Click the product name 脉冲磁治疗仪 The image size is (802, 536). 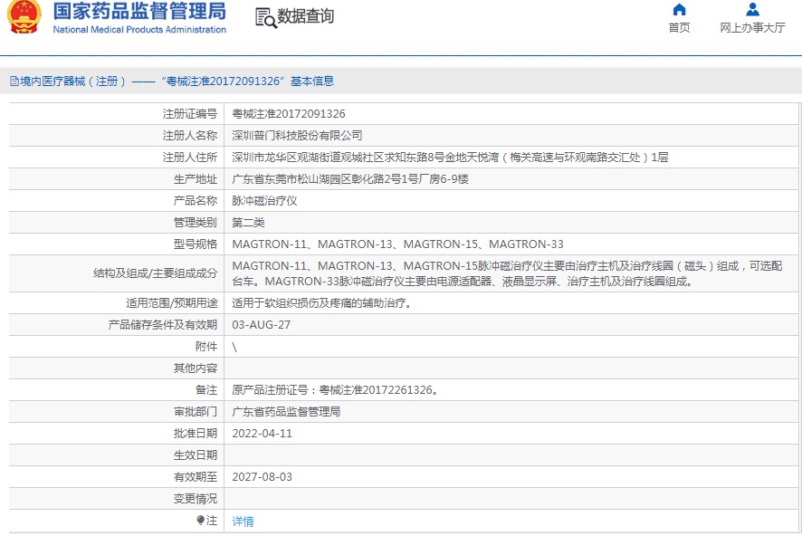264,201
